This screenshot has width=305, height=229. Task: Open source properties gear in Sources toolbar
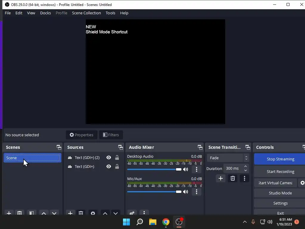click(x=93, y=213)
